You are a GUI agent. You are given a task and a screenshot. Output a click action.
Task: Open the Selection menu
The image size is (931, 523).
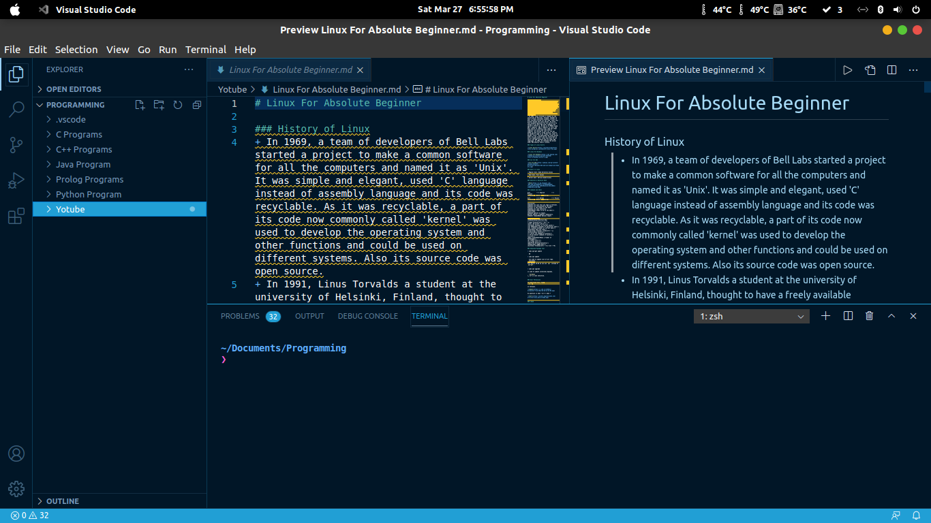pyautogui.click(x=76, y=50)
